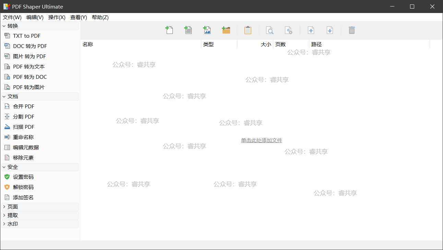The width and height of the screenshot is (443, 250).
Task: Click the orange shield 解锁密码 icon
Action: point(7,187)
